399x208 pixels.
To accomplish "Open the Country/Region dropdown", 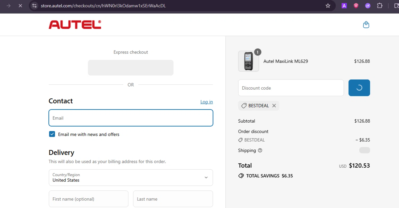I will coord(131,177).
